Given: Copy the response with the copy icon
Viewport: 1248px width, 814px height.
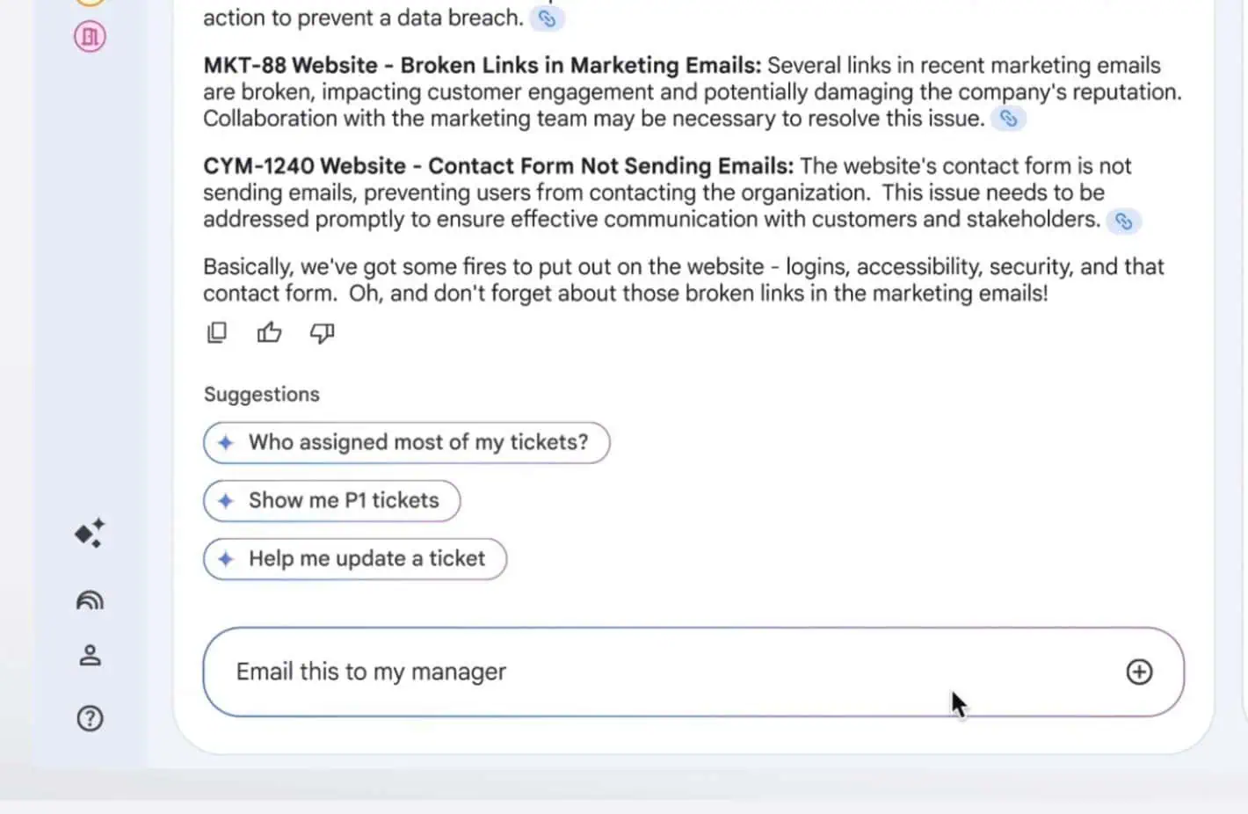Looking at the screenshot, I should click(216, 332).
